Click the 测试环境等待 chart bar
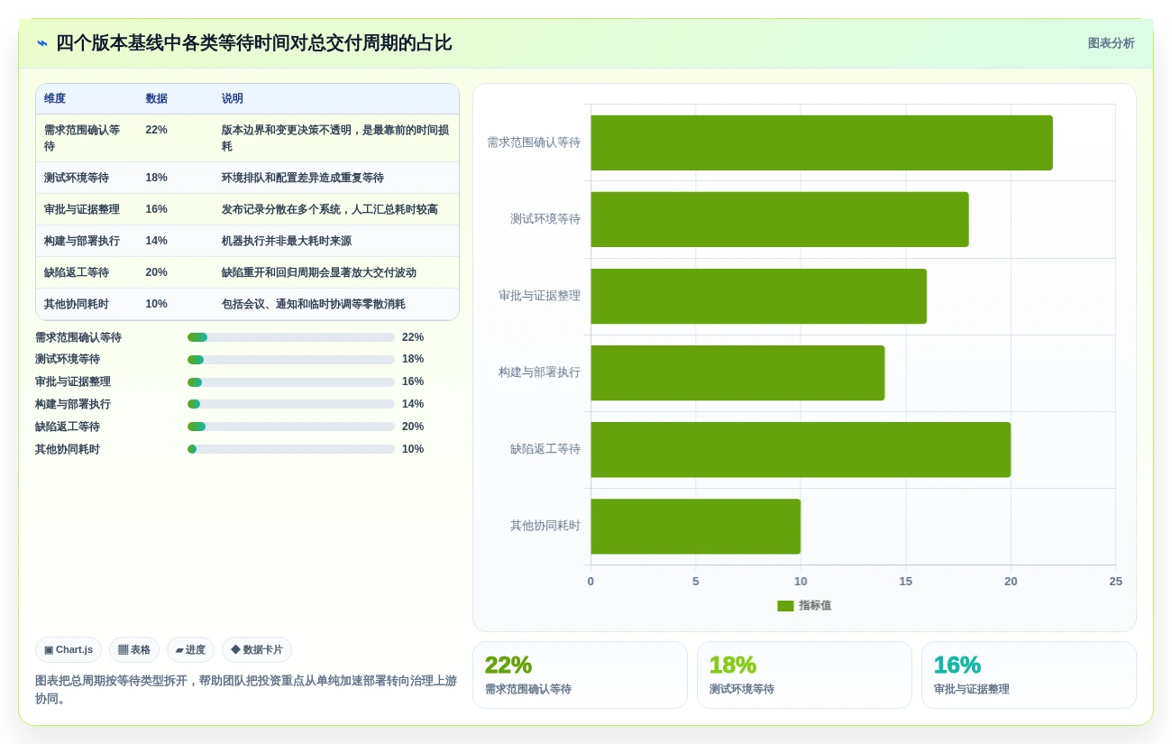This screenshot has height=744, width=1172. 780,219
